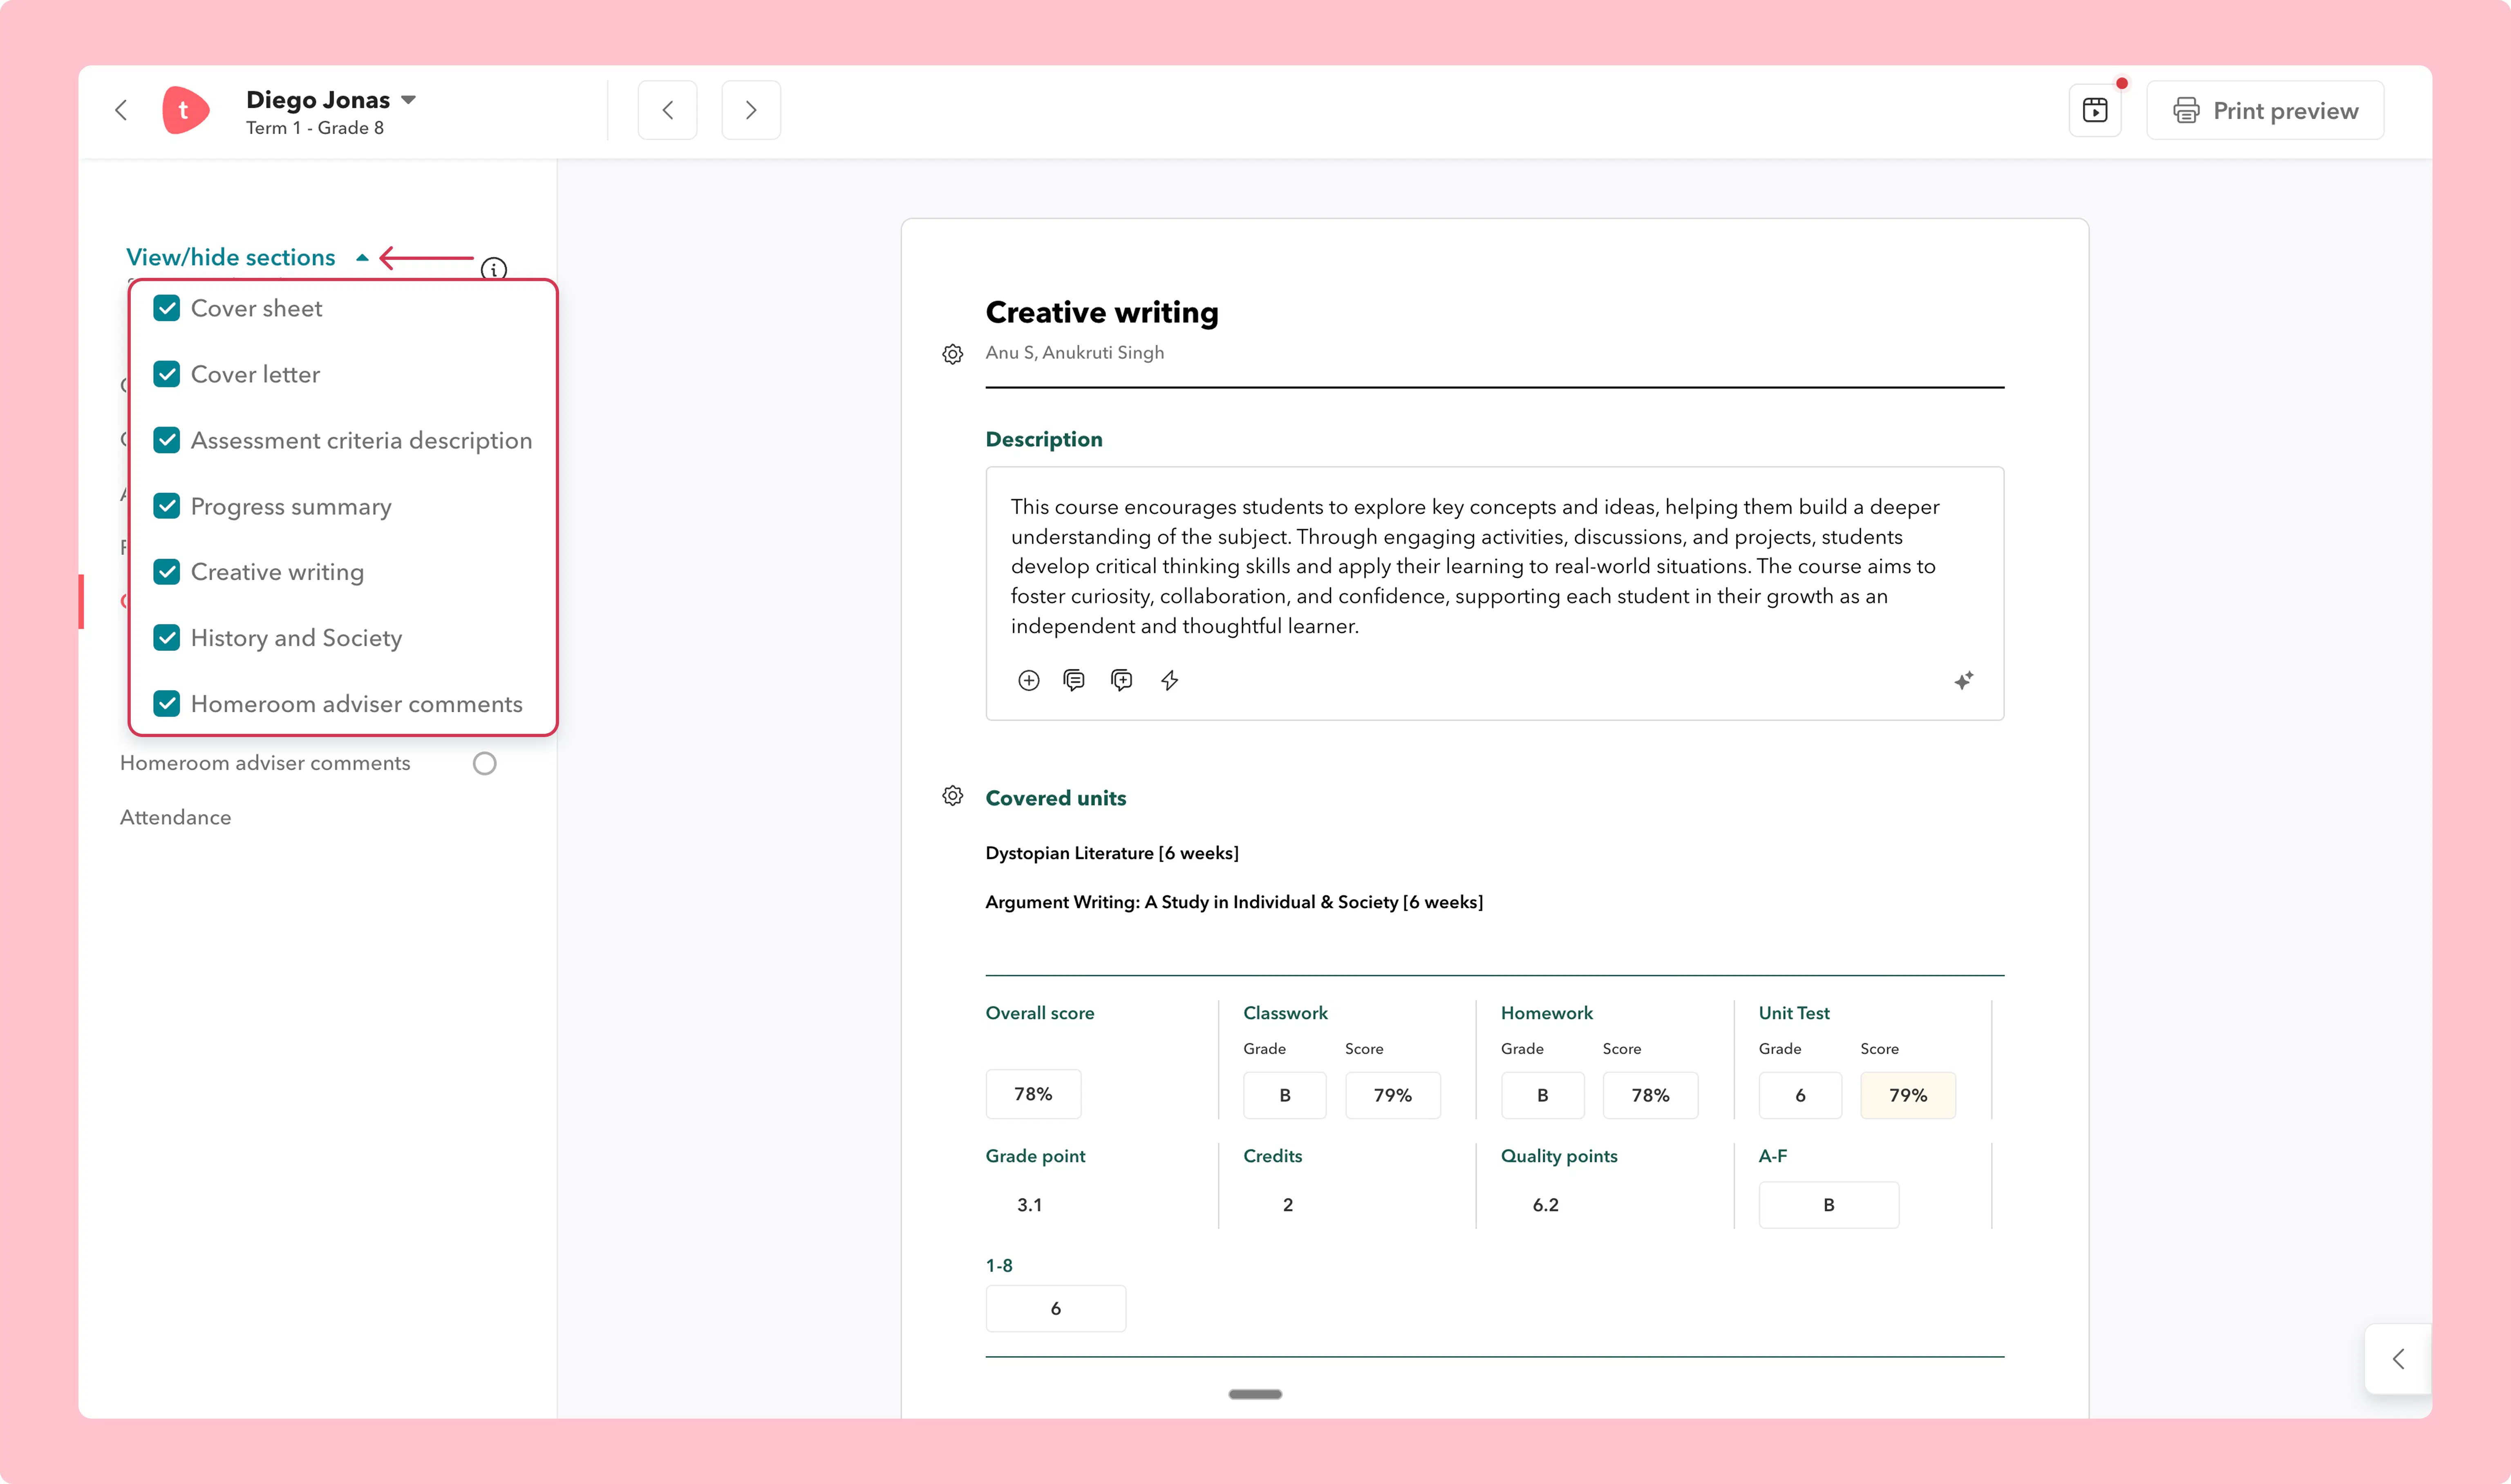Open Print preview
The height and width of the screenshot is (1484, 2511).
2265,110
